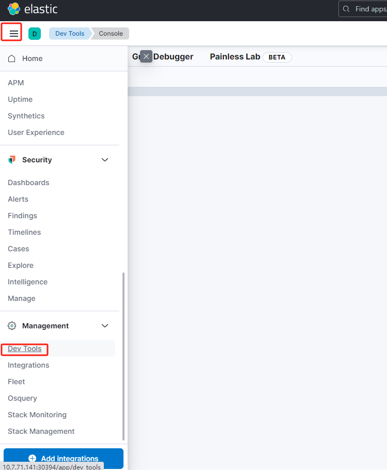
Task: Select Manage under Security
Action: pyautogui.click(x=22, y=298)
